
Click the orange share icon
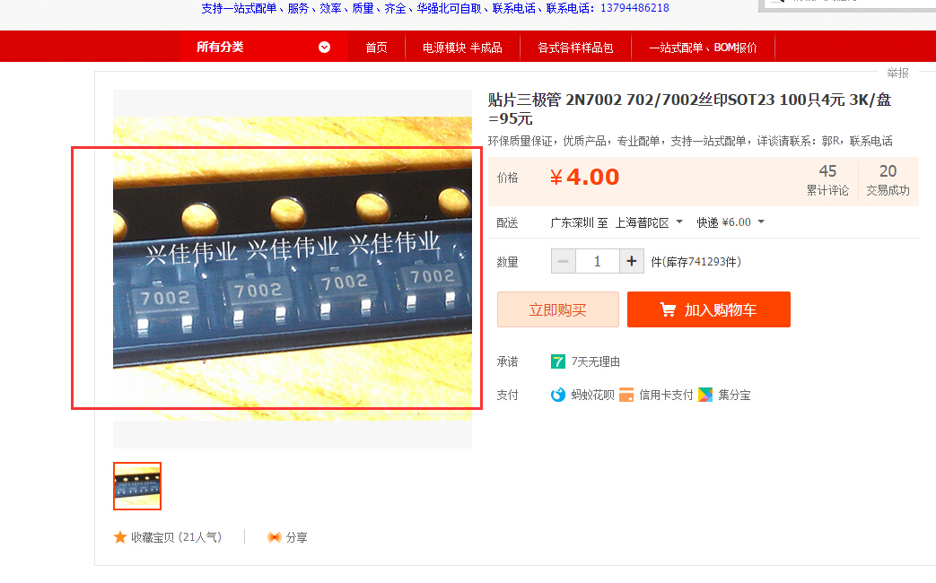coord(274,537)
